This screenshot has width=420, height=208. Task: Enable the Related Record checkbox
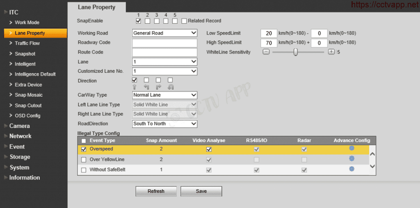click(184, 21)
